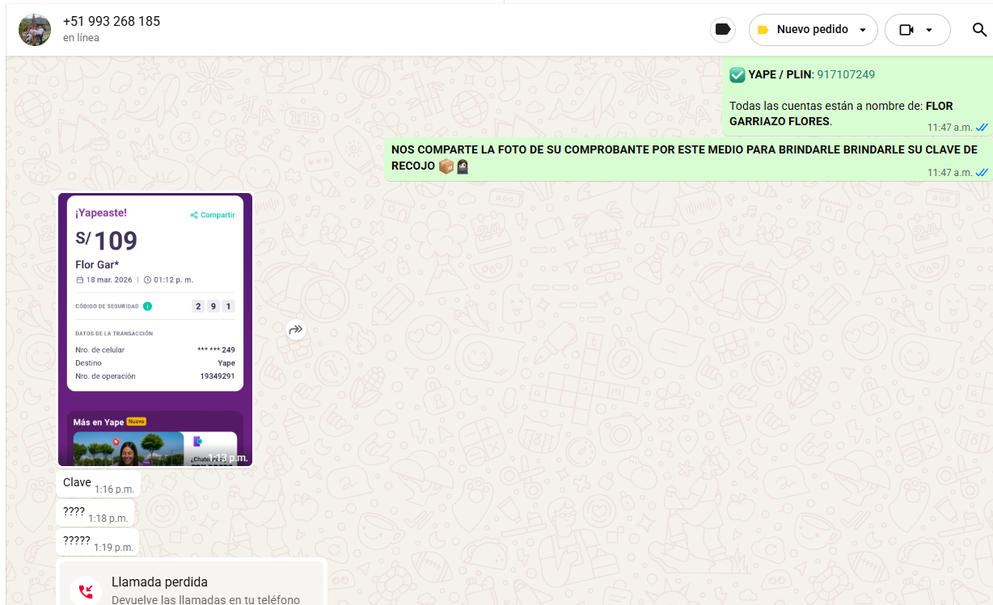Click the contact profile picture avatar
Viewport: 993px width, 605px height.
coord(35,30)
